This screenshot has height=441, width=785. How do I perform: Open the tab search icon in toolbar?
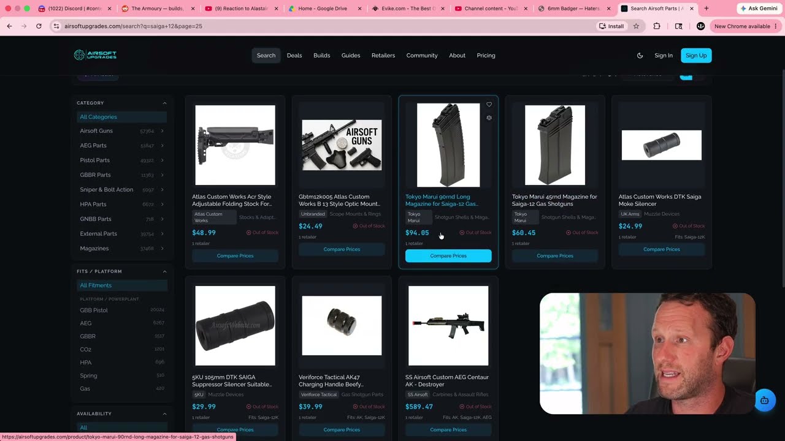point(678,26)
